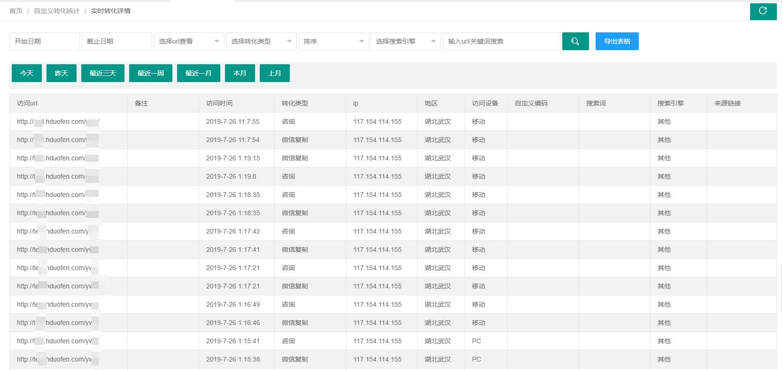Click the 开始日期 start date field

click(x=45, y=41)
